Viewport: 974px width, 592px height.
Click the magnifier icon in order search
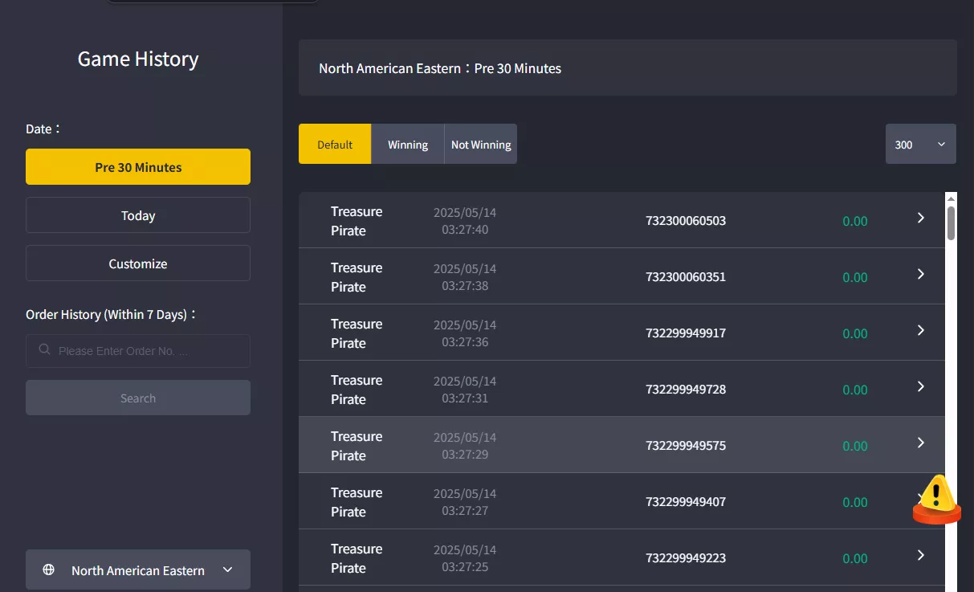[45, 350]
